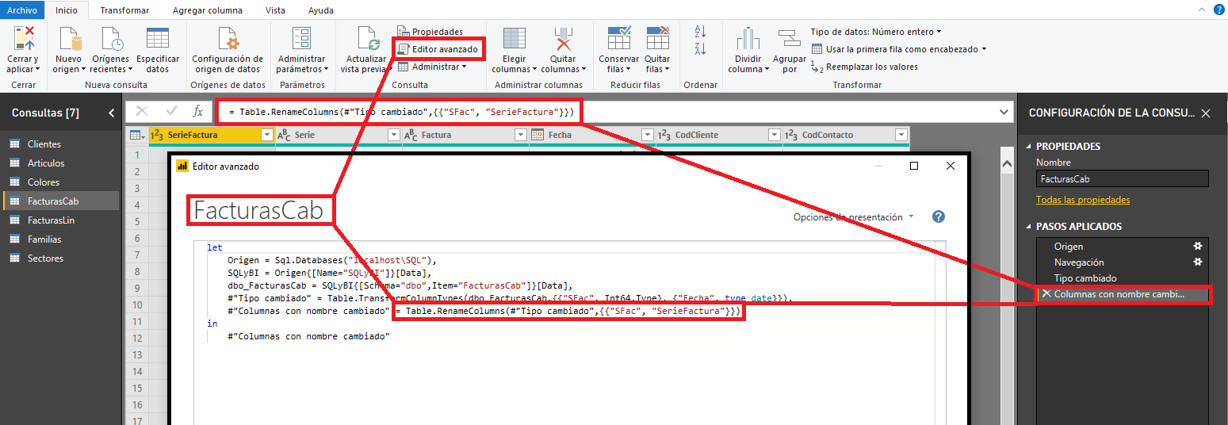Collapse the Consultas pane with the chevron
1228x425 pixels.
111,113
